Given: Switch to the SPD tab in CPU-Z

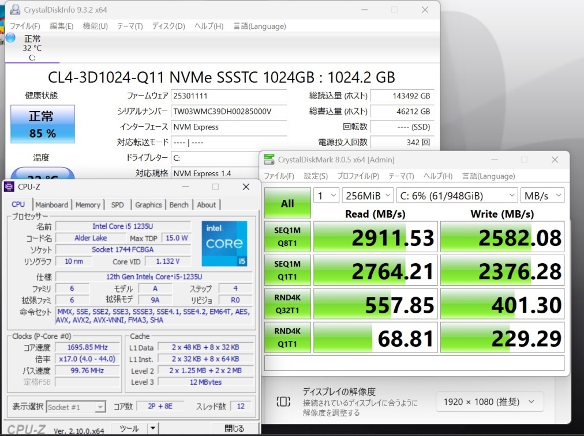Looking at the screenshot, I should coord(117,205).
